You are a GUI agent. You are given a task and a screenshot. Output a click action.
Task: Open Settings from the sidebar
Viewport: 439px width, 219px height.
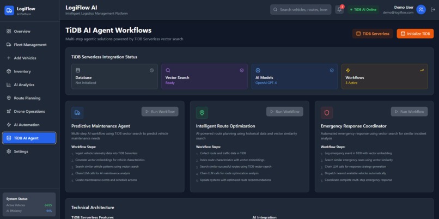[29, 151]
